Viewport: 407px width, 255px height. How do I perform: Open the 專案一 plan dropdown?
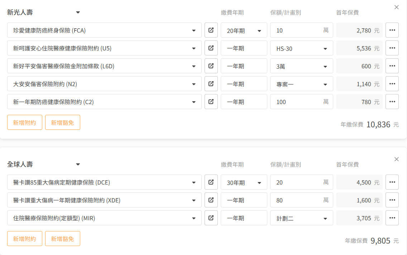click(301, 84)
